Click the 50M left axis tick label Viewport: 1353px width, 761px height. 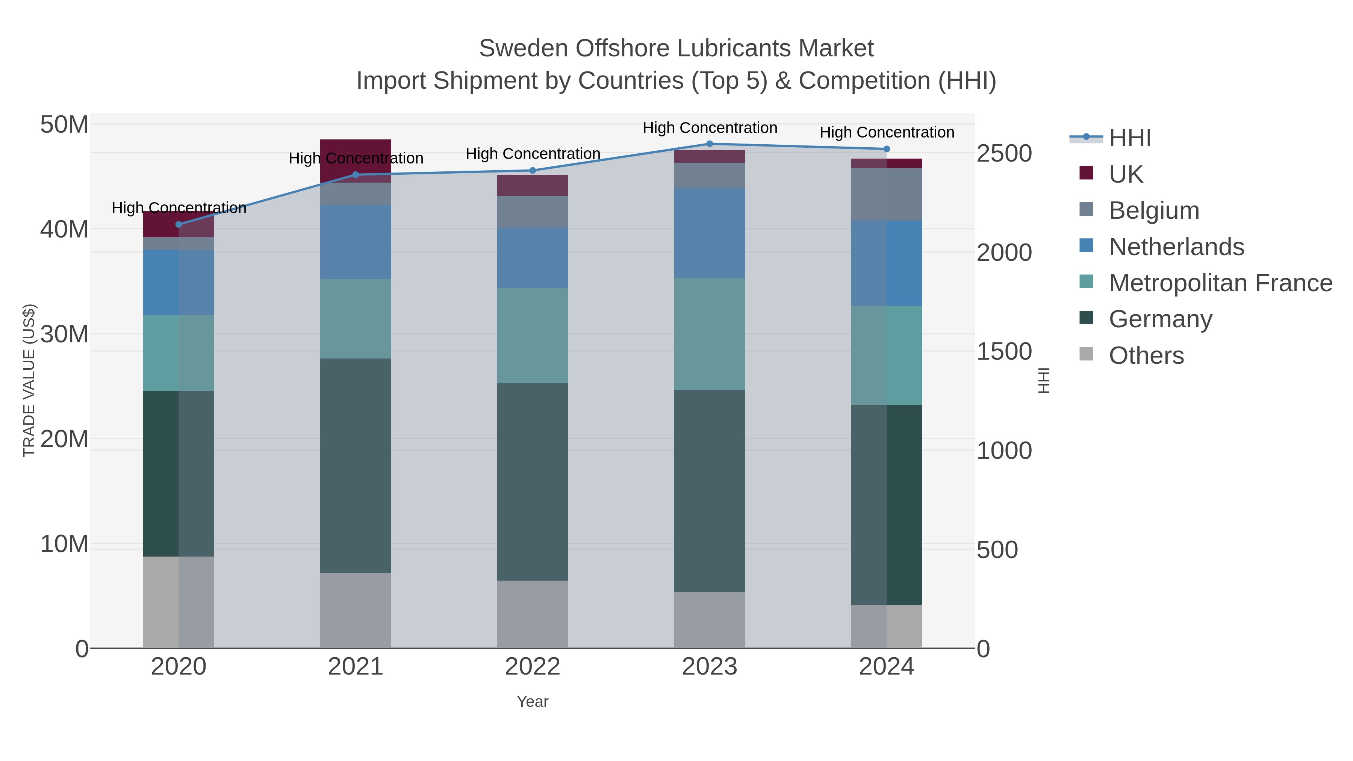coord(64,125)
